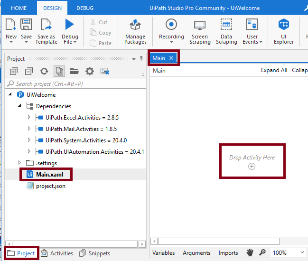The height and width of the screenshot is (261, 308).
Task: Click the Recording icon
Action: tap(171, 24)
